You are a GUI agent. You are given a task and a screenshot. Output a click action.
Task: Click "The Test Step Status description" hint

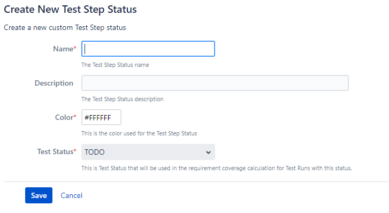(123, 100)
